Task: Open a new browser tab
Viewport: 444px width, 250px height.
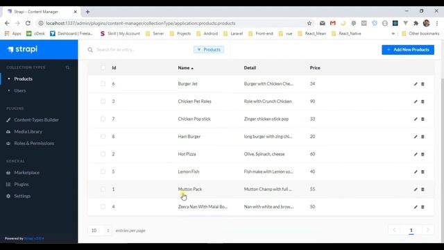Action: coord(88,12)
